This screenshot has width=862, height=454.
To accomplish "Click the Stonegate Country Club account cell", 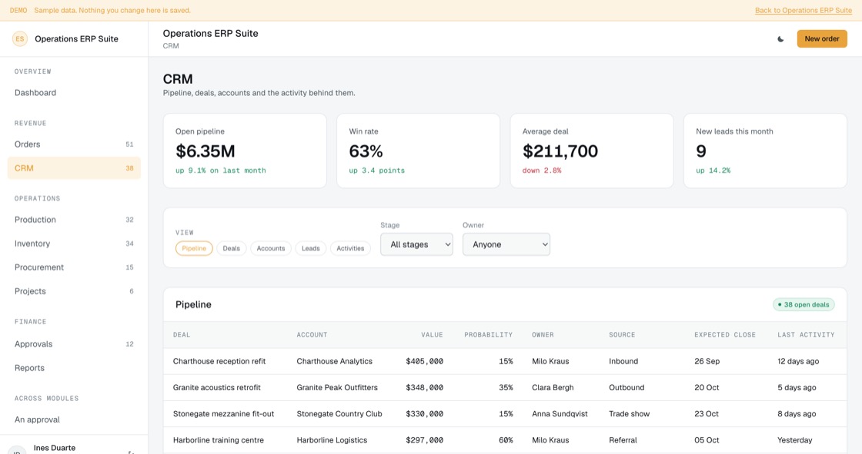I will click(x=339, y=414).
